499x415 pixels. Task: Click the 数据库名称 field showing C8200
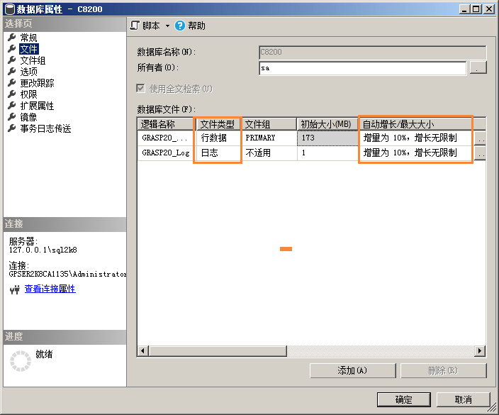click(x=372, y=52)
